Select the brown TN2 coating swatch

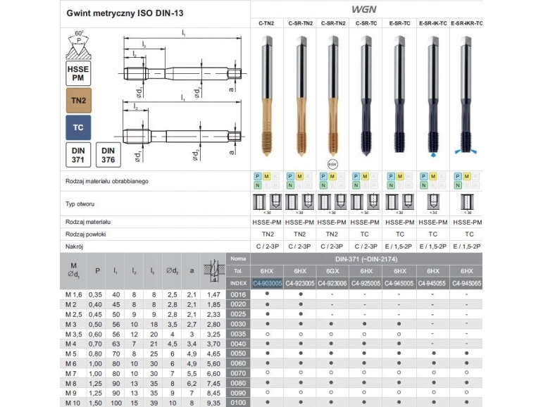[x=79, y=101]
